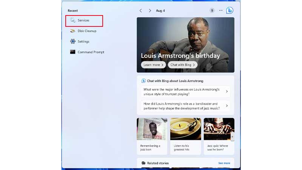Open the rewards points badge showing 9
302x170 pixels.
(x=212, y=11)
